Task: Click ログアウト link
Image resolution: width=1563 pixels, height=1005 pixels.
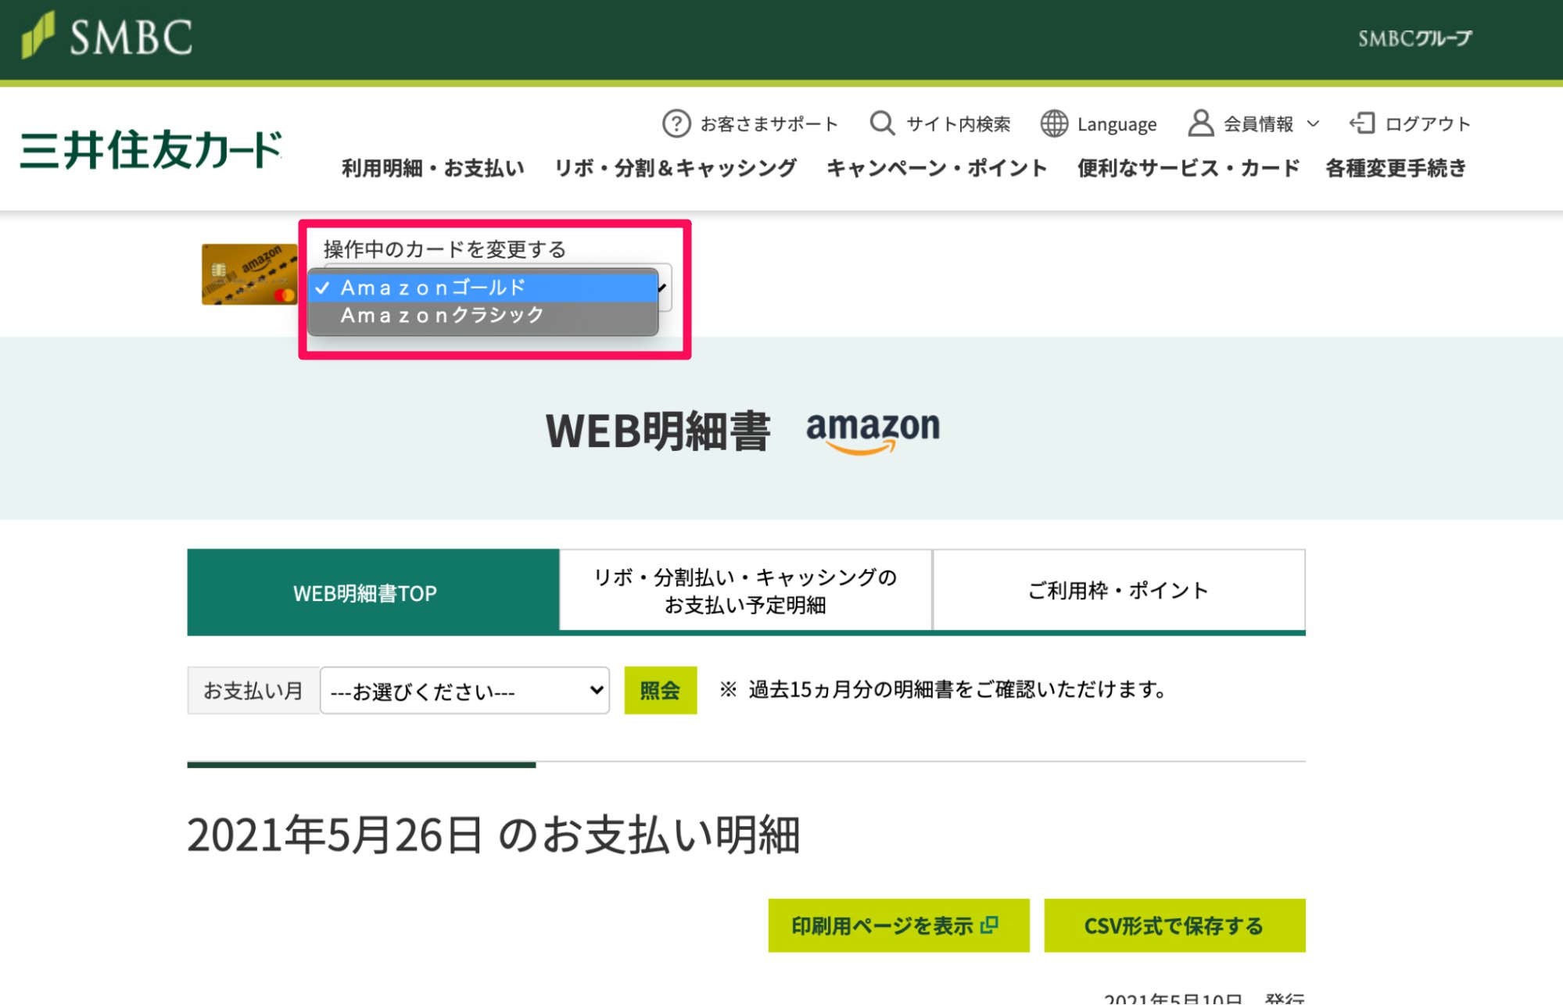Action: point(1428,123)
